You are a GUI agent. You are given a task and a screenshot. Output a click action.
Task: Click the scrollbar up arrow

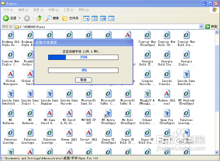(217, 33)
